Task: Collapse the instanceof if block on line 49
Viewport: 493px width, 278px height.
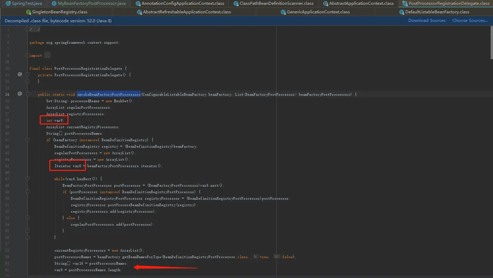Action: click(28, 192)
